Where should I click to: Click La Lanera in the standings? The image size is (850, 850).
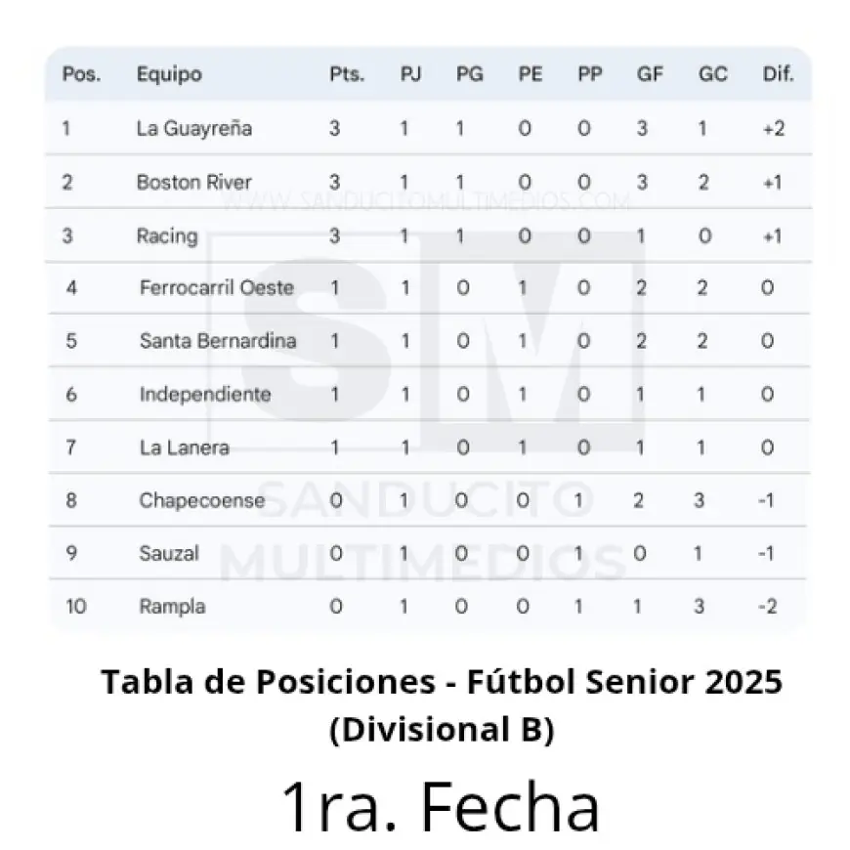[x=185, y=447]
